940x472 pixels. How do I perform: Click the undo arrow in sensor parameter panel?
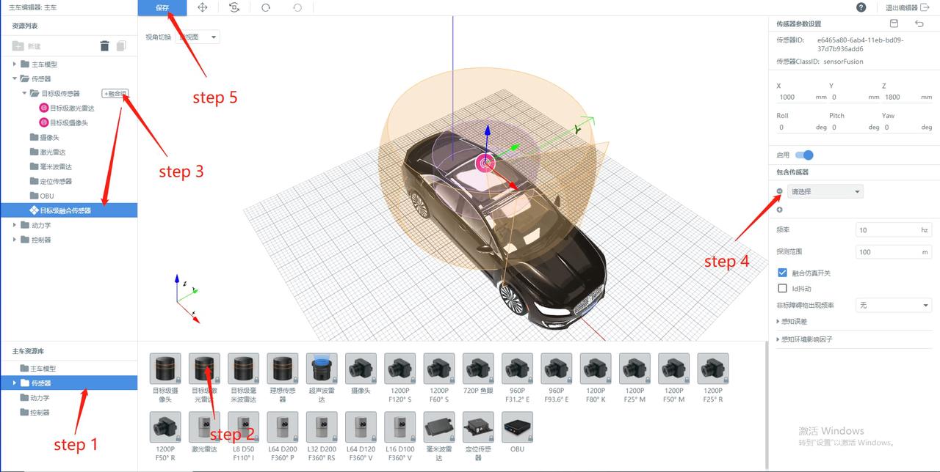[x=919, y=23]
